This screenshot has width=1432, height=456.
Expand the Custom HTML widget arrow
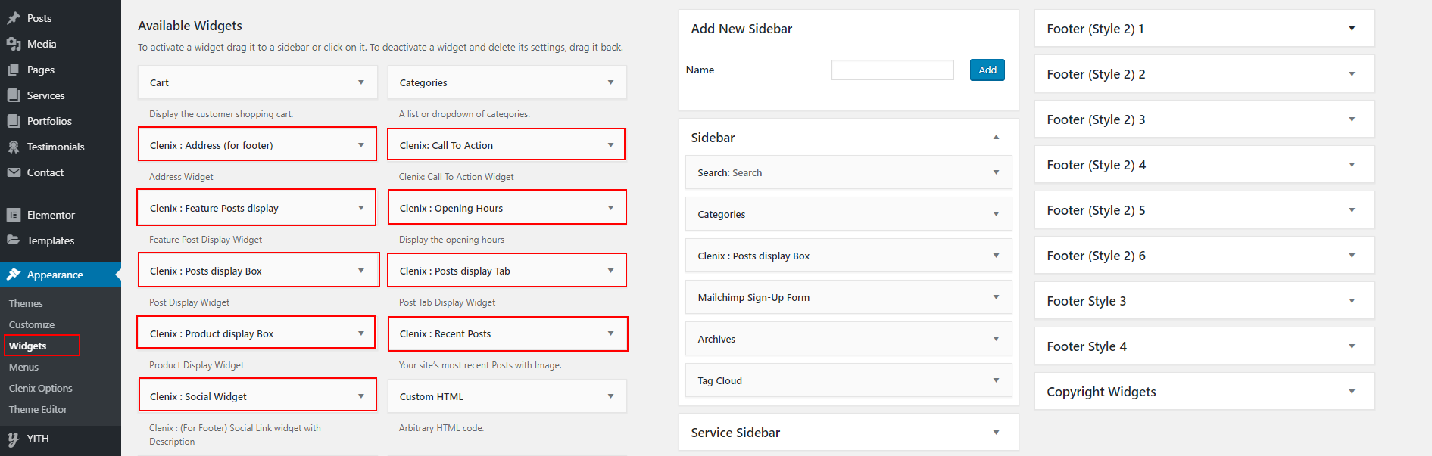[610, 396]
